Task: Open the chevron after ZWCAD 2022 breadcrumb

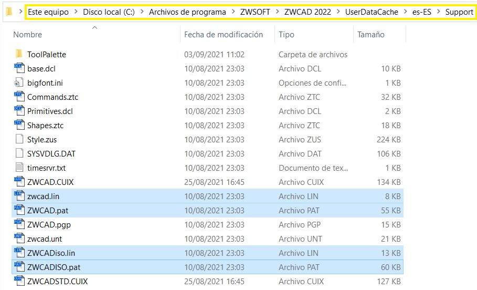Action: pyautogui.click(x=338, y=12)
